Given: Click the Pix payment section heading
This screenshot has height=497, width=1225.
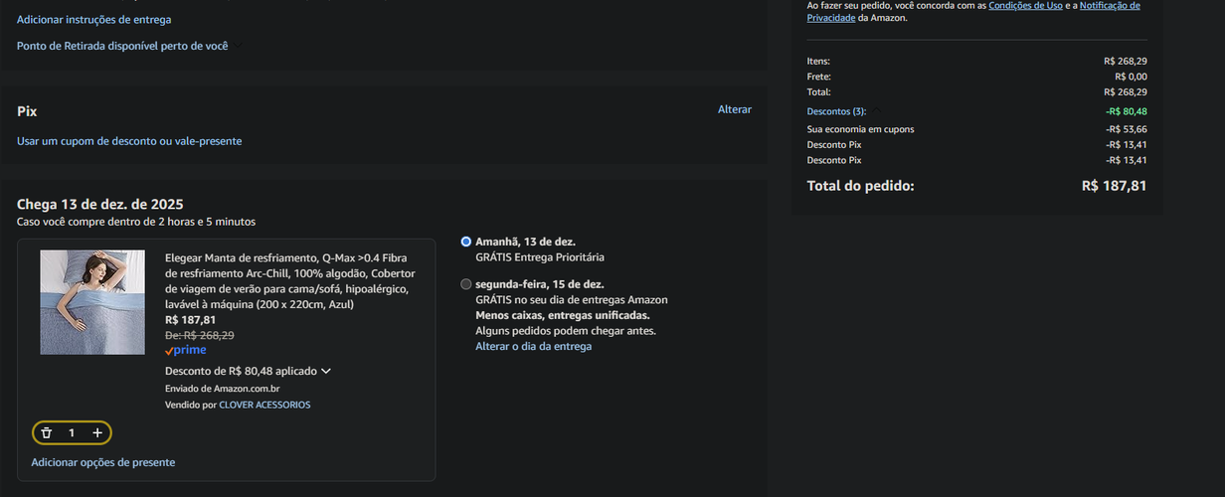Looking at the screenshot, I should (27, 111).
